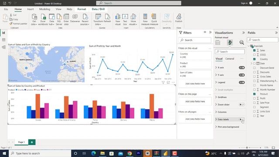This screenshot has height=157, width=279.
Task: Check the Discounts field
Action: pyautogui.click(x=254, y=72)
